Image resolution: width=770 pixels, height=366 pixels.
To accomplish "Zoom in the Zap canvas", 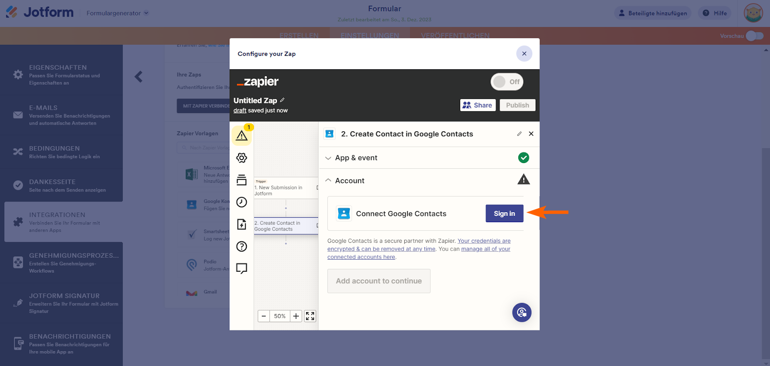I will point(296,316).
